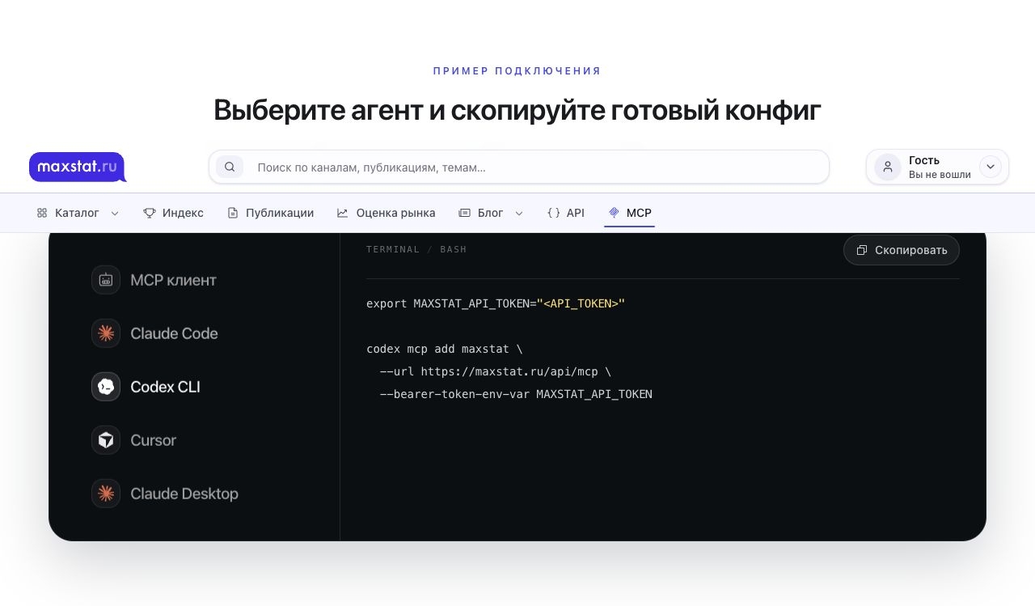1035x606 pixels.
Task: Open Оценка рынка via its chart icon
Action: (x=343, y=213)
